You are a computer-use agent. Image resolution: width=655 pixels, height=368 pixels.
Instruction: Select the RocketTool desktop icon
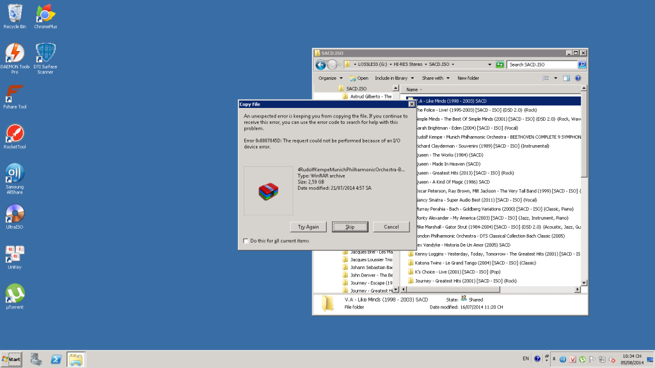tap(15, 137)
